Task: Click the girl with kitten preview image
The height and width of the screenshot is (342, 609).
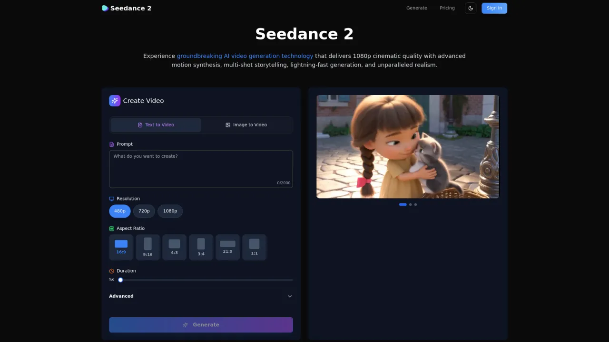Action: pyautogui.click(x=408, y=146)
